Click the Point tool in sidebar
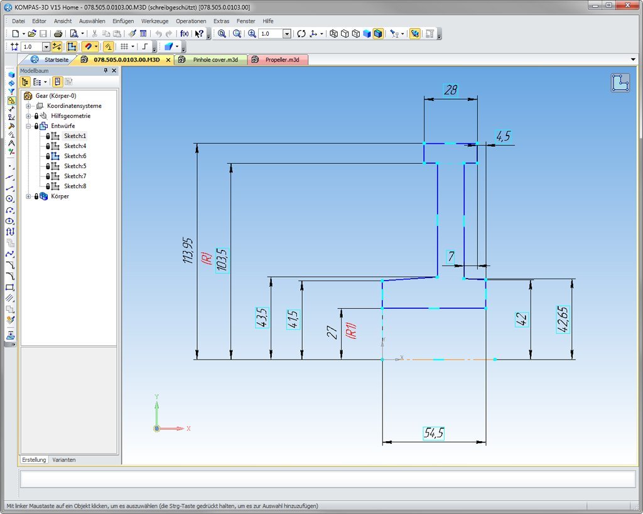The height and width of the screenshot is (514, 643). click(11, 167)
